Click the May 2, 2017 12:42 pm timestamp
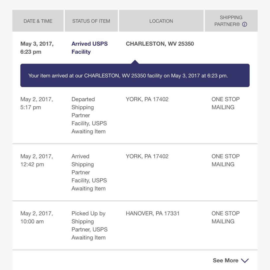Viewport: 270px width, 270px height. point(36,160)
